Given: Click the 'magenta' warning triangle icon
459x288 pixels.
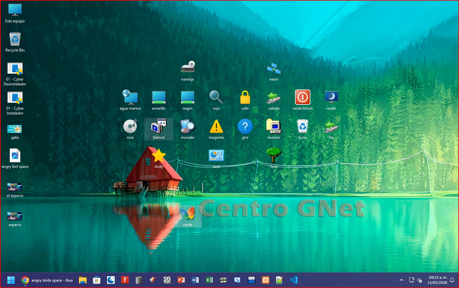Looking at the screenshot, I should pos(216,126).
